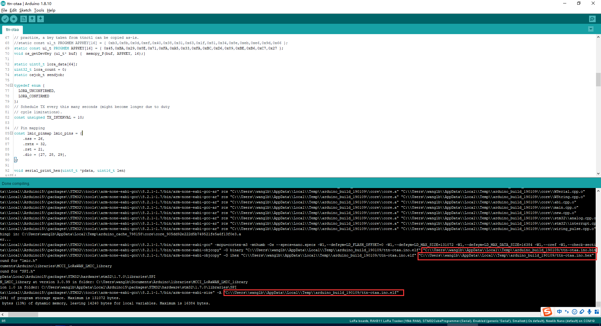Place cursor on TX_INTERVAL = 10 line
This screenshot has height=326, width=601.
49,117
